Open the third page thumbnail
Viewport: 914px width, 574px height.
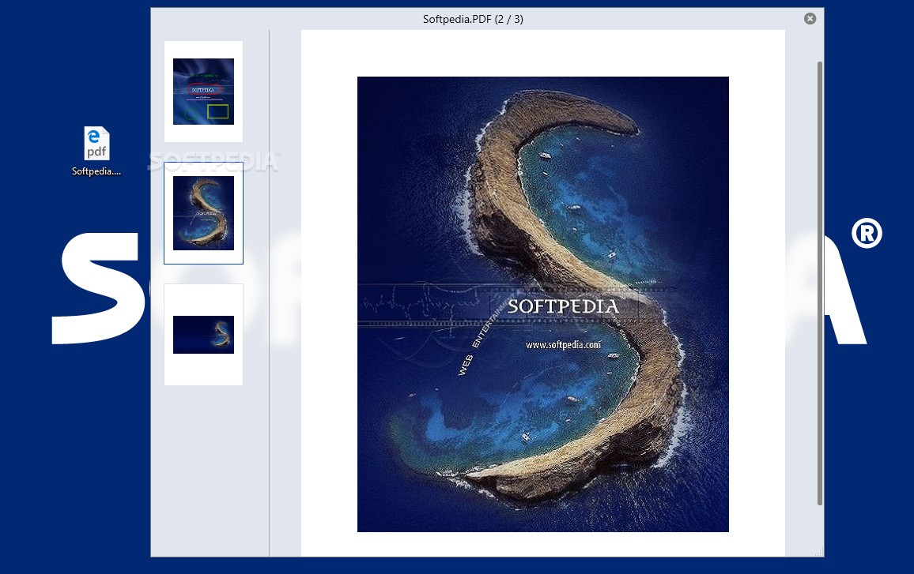203,335
